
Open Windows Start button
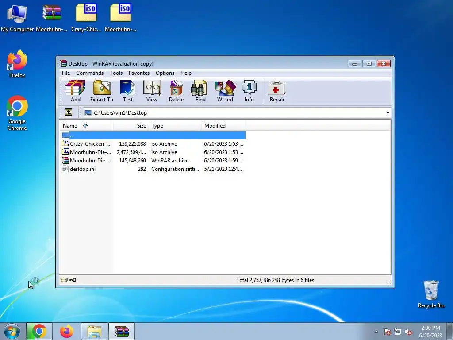click(x=12, y=331)
